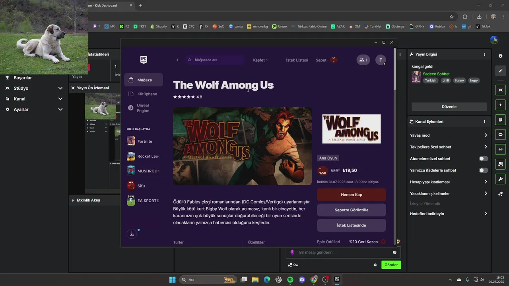The width and height of the screenshot is (509, 286).
Task: Open Yayın bilgisi panel options menu
Action: 484,54
